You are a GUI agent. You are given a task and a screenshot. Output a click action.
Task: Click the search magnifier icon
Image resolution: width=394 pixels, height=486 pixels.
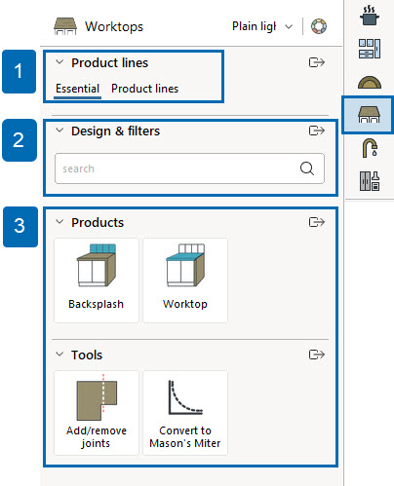(x=307, y=168)
